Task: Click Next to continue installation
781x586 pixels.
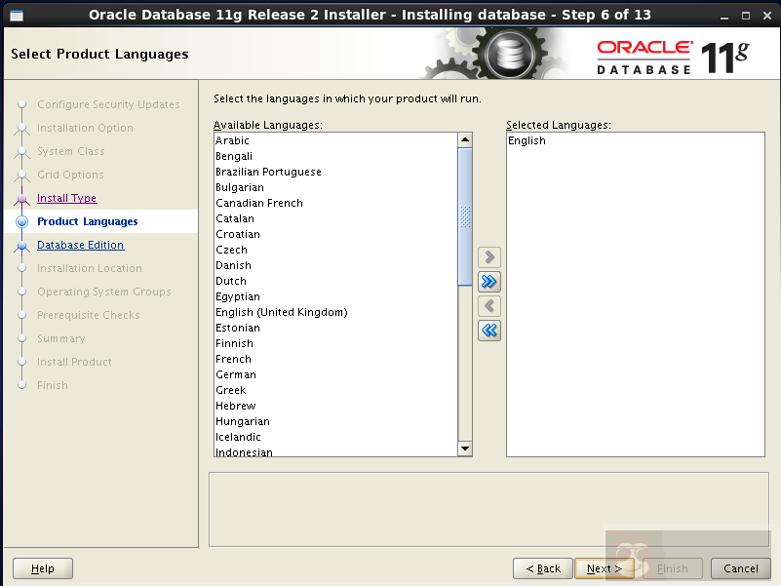Action: click(604, 568)
